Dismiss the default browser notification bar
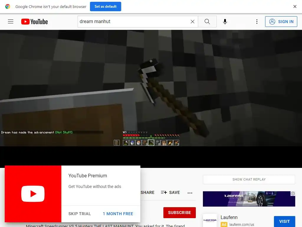The width and height of the screenshot is (302, 227). click(295, 7)
